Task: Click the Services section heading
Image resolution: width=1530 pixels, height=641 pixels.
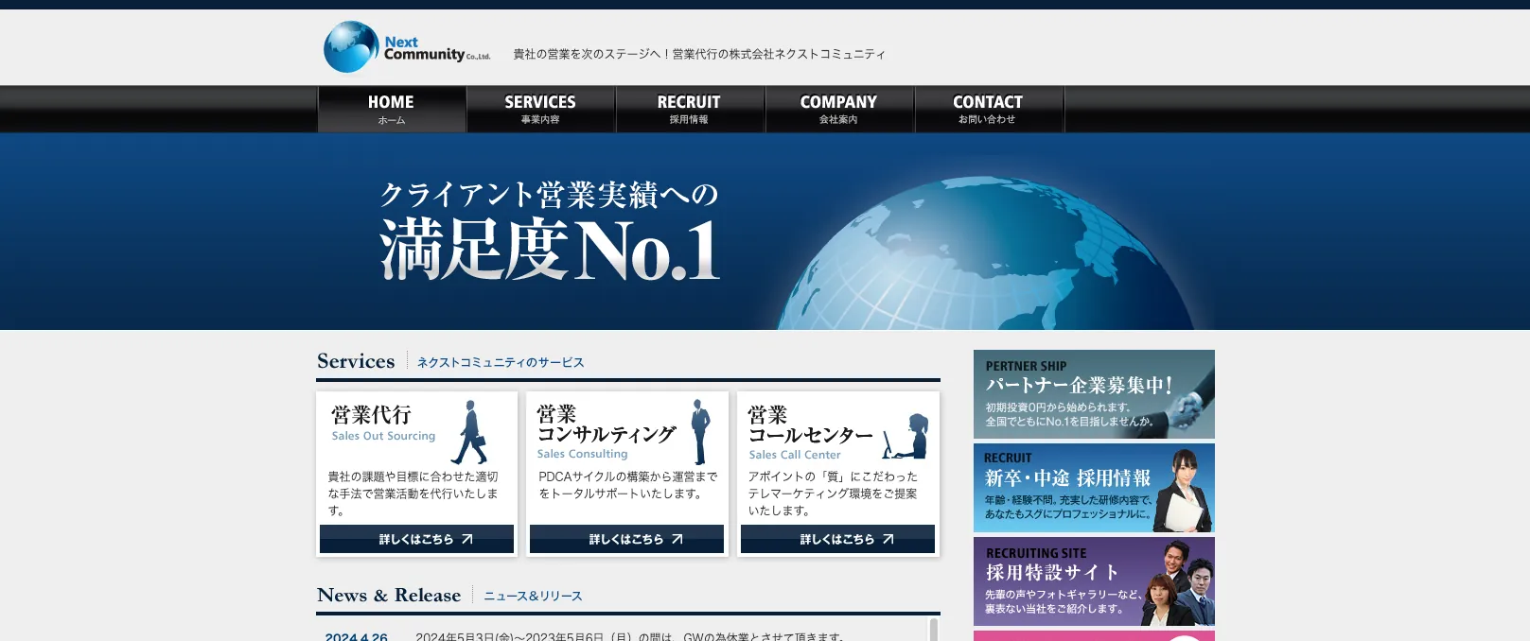Action: click(356, 361)
